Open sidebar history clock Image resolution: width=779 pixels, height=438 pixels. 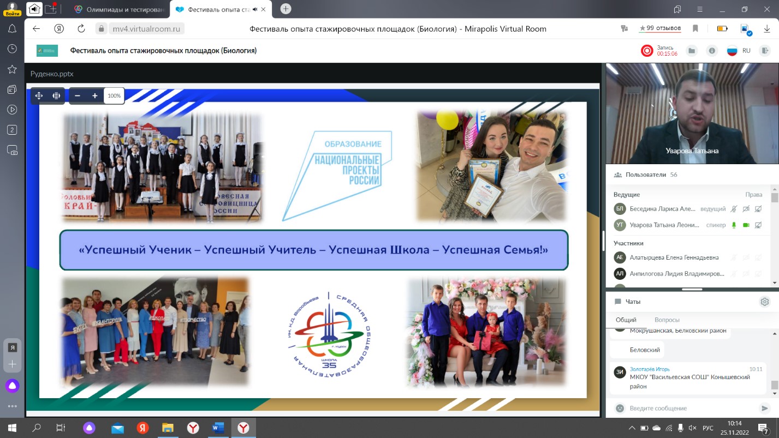[12, 49]
